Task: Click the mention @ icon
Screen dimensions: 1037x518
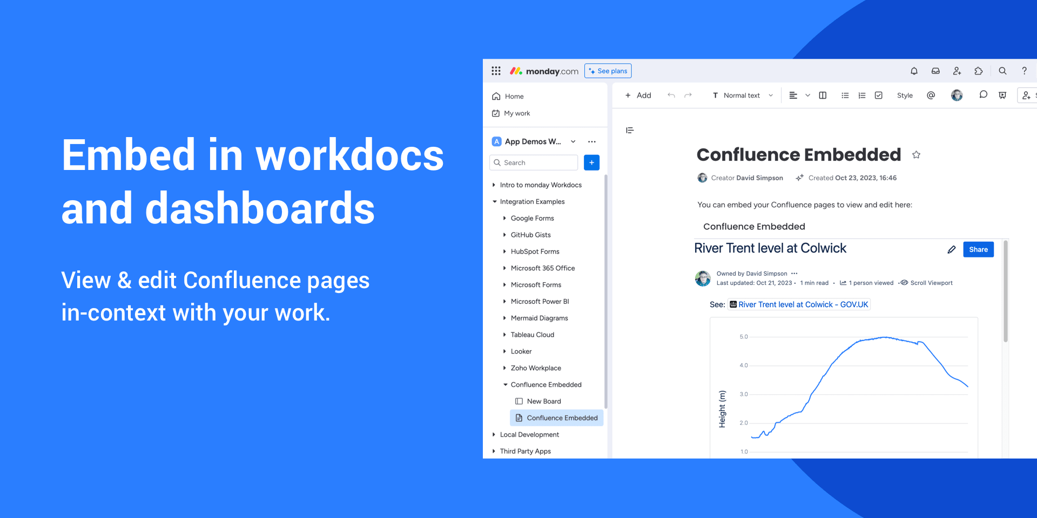Action: pos(931,96)
